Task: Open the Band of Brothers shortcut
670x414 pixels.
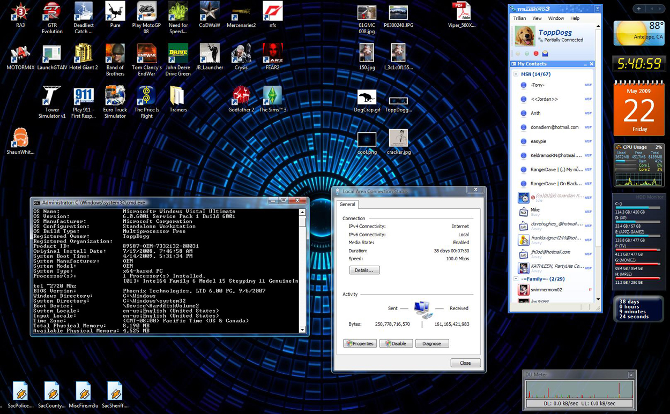Action: click(115, 60)
